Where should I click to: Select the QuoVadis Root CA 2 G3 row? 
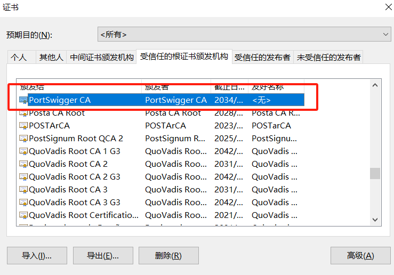pyautogui.click(x=75, y=177)
